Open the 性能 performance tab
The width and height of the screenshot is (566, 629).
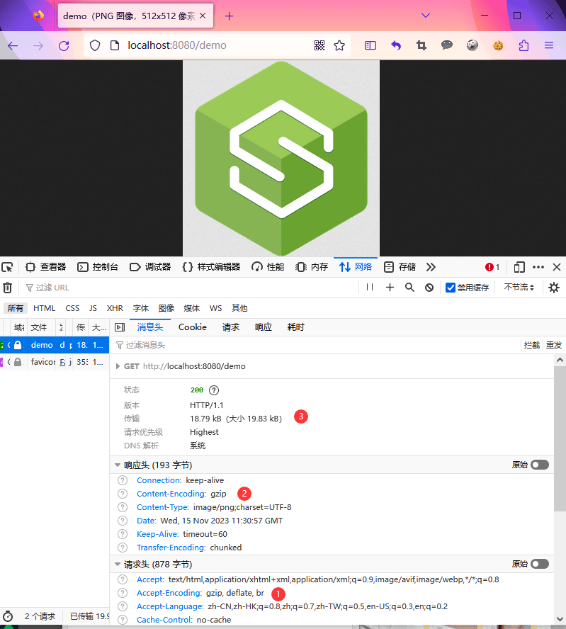point(268,267)
